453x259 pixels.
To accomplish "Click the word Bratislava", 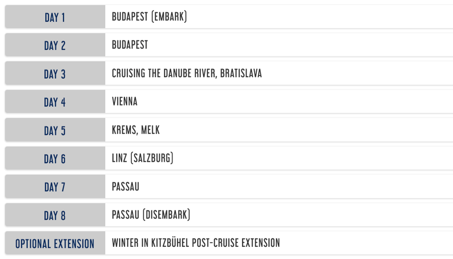I will coord(241,74).
